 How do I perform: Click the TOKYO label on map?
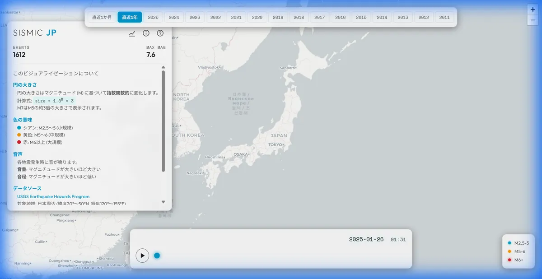pyautogui.click(x=276, y=144)
